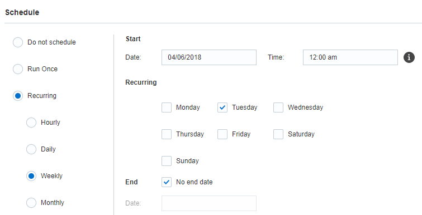This screenshot has height=215, width=422.
Task: Set recurrence to Daily
Action: click(31, 149)
